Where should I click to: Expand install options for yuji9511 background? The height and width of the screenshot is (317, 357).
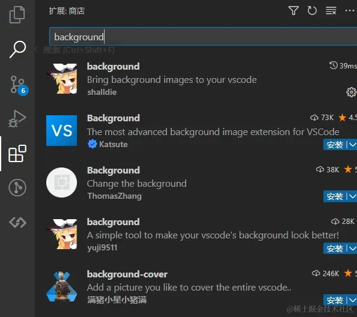(x=352, y=249)
